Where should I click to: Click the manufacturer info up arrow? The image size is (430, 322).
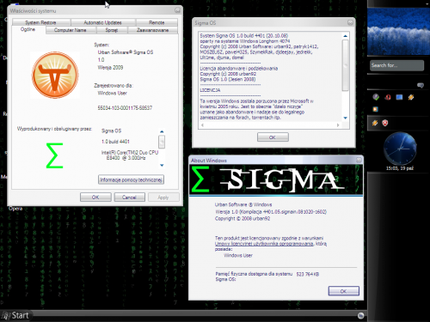(162, 131)
